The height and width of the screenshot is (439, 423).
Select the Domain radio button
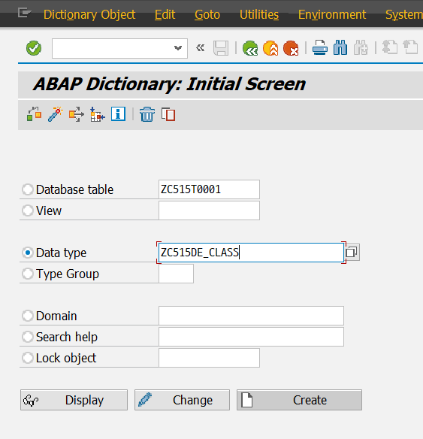(28, 316)
